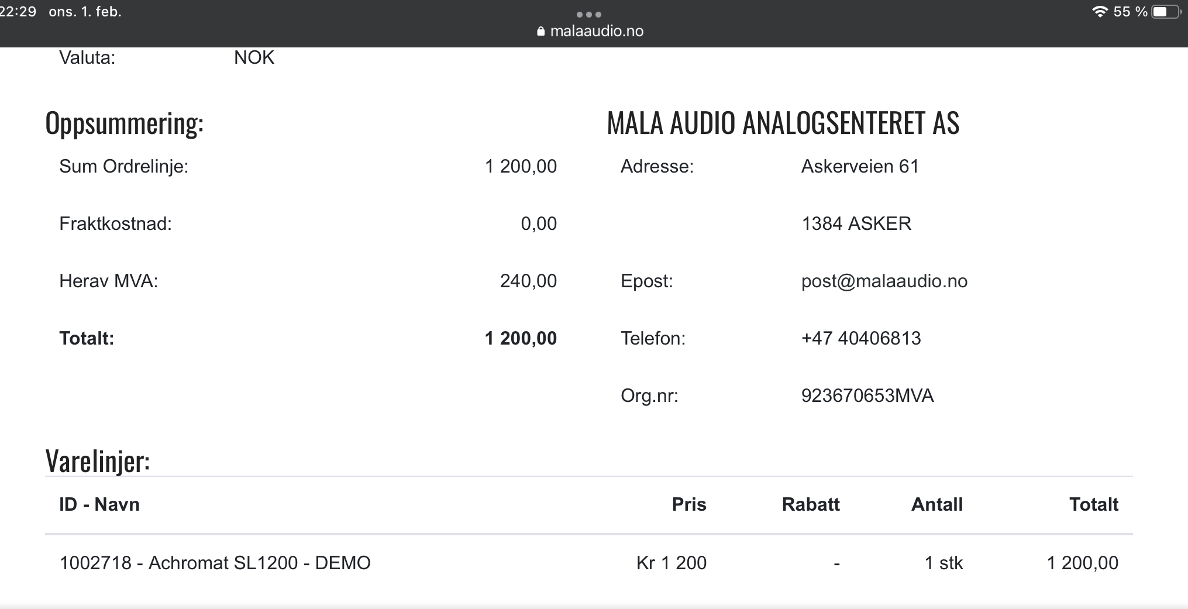
Task: Tap the Antall column header
Action: click(x=936, y=505)
